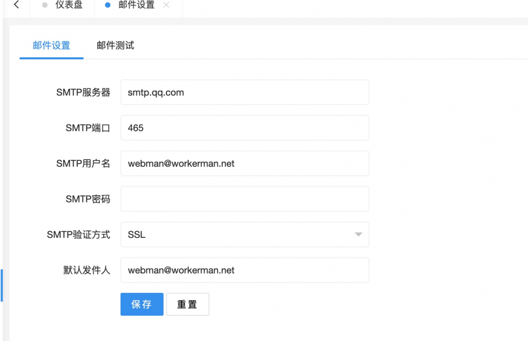Screen dimensions: 528x341
Task: Reset the form with 重置 button
Action: [x=188, y=305]
